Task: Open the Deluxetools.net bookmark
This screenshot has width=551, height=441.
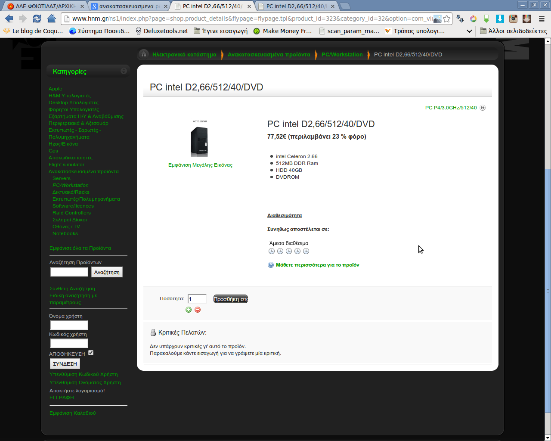Action: pos(162,31)
